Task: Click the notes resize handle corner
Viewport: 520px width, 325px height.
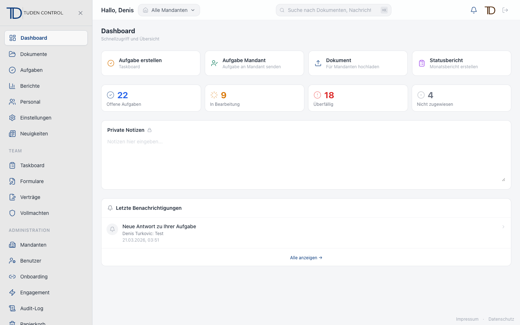Action: (503, 179)
